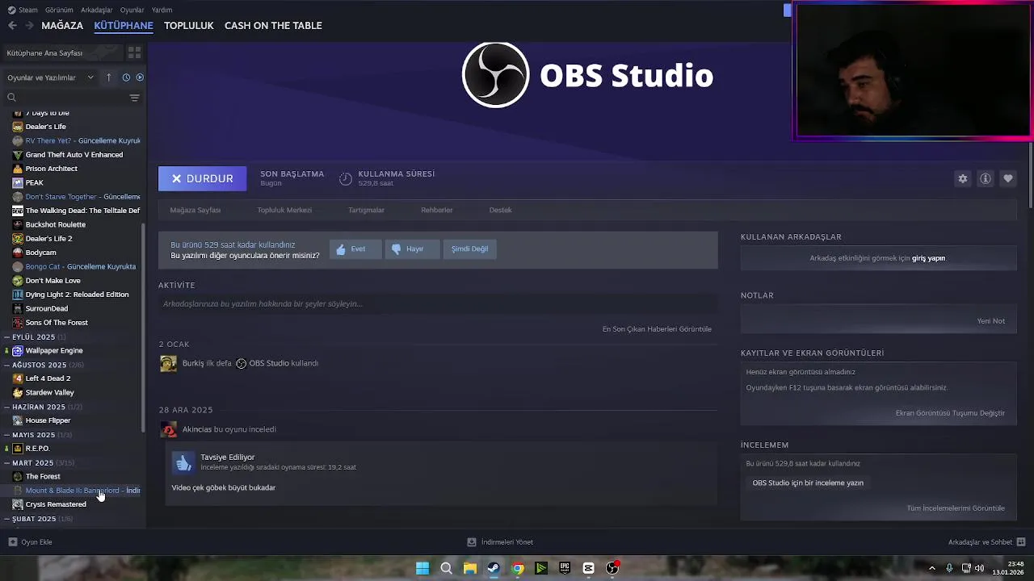
Task: Click the friends chat icon at bottom right
Action: [1020, 542]
